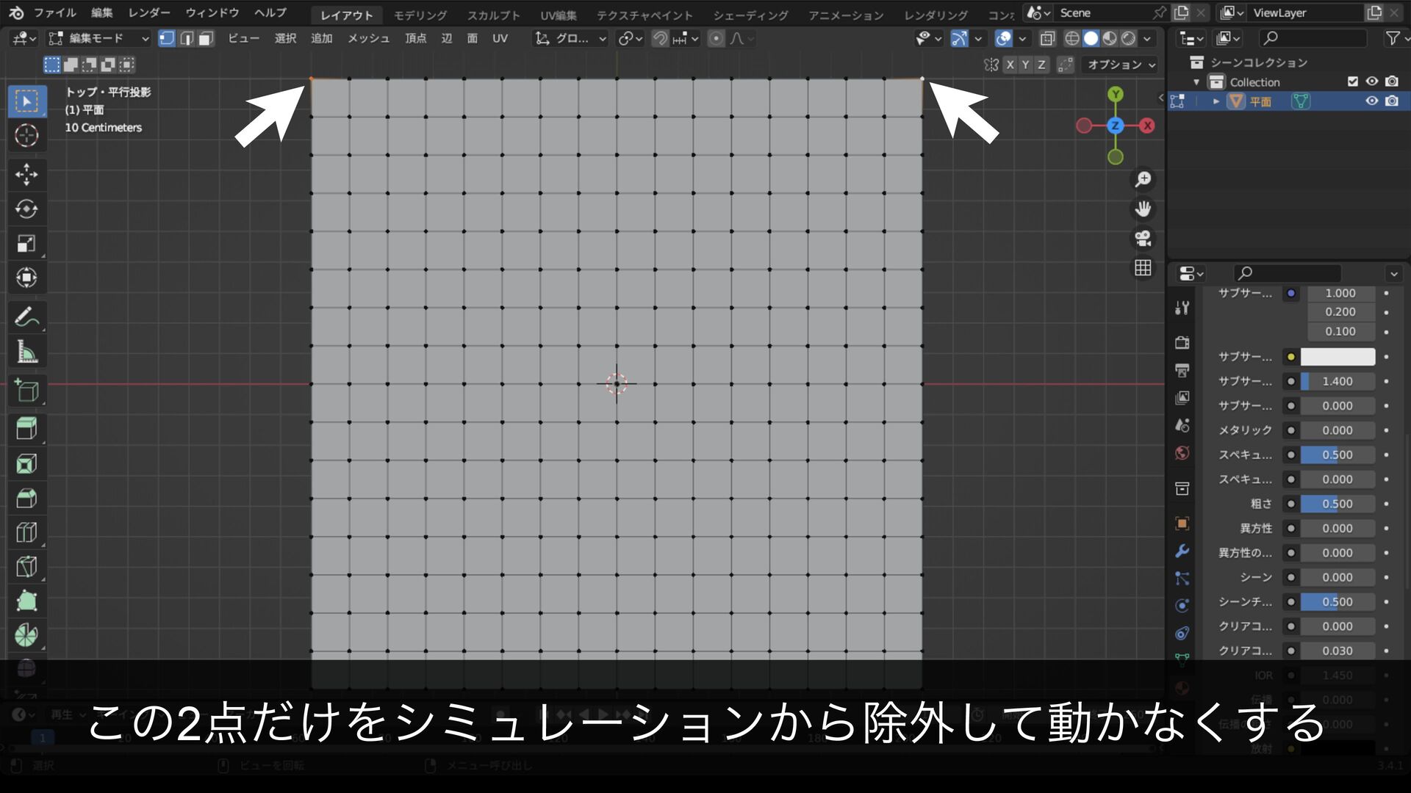This screenshot has height=793, width=1411.
Task: Switch to the モデリング workspace tab
Action: (x=420, y=15)
